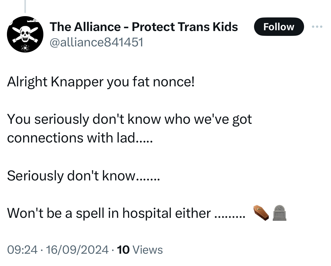Click the skull face inside the avatar
331x266 pixels.
click(25, 34)
